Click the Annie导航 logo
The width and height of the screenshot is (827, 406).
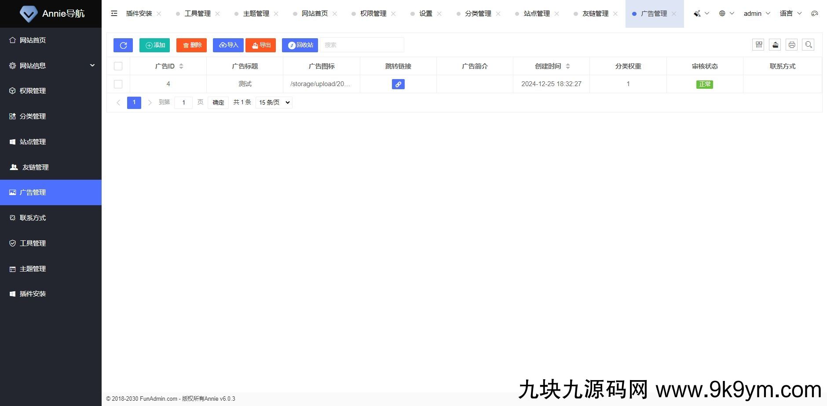(x=51, y=14)
